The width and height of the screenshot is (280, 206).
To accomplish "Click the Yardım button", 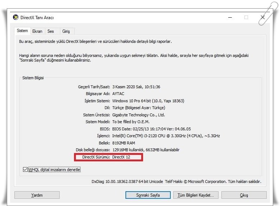I will pyautogui.click(x=37, y=195).
